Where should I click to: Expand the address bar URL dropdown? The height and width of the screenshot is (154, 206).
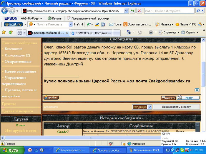(126, 11)
